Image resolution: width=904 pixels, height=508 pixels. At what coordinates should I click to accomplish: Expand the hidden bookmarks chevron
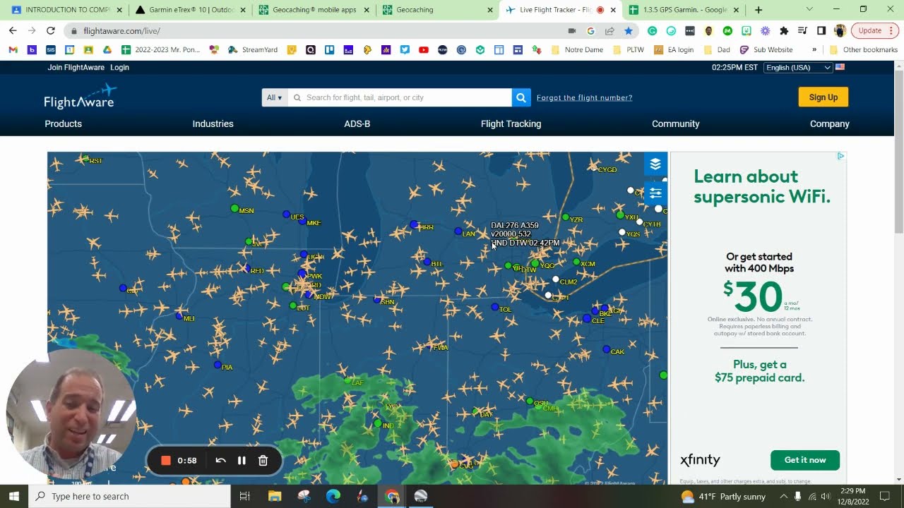pos(814,50)
